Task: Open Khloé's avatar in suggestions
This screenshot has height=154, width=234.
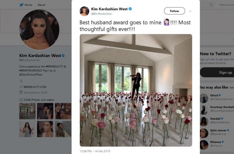Action: tap(204, 98)
